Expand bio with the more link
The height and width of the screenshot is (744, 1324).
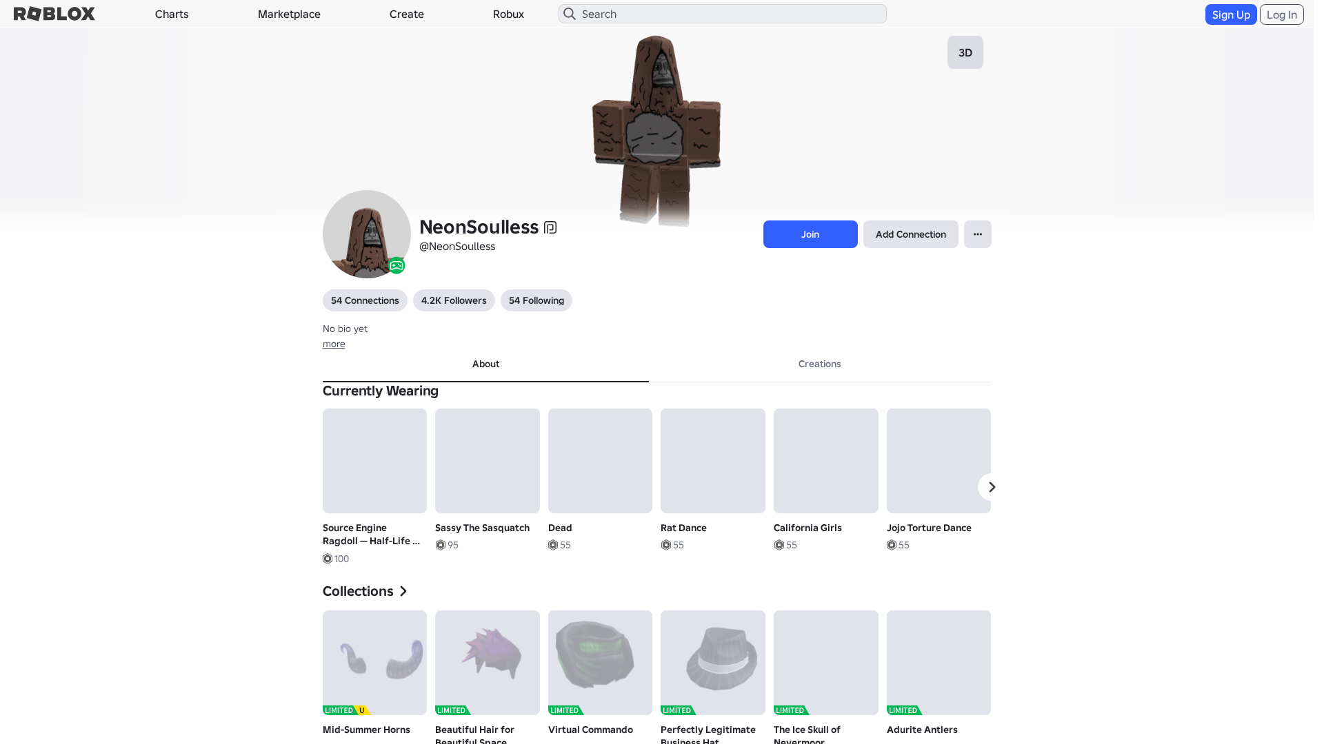point(334,344)
